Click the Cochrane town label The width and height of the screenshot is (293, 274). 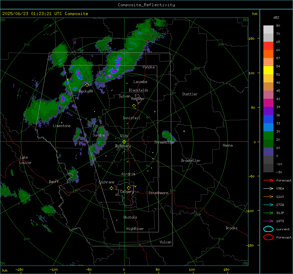106,182
